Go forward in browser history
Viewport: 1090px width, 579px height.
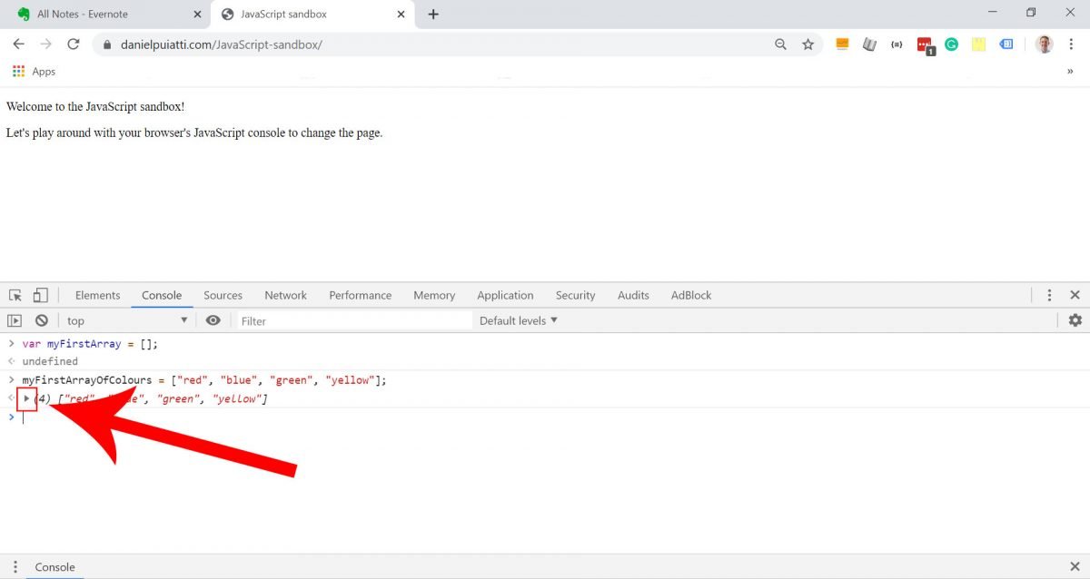click(46, 44)
